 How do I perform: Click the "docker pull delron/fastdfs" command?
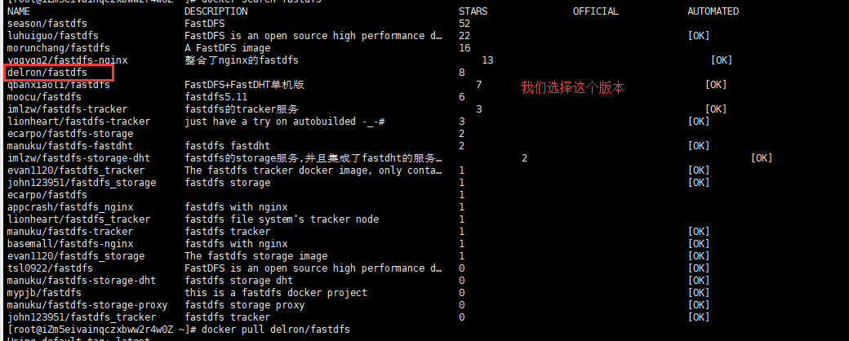pyautogui.click(x=277, y=330)
